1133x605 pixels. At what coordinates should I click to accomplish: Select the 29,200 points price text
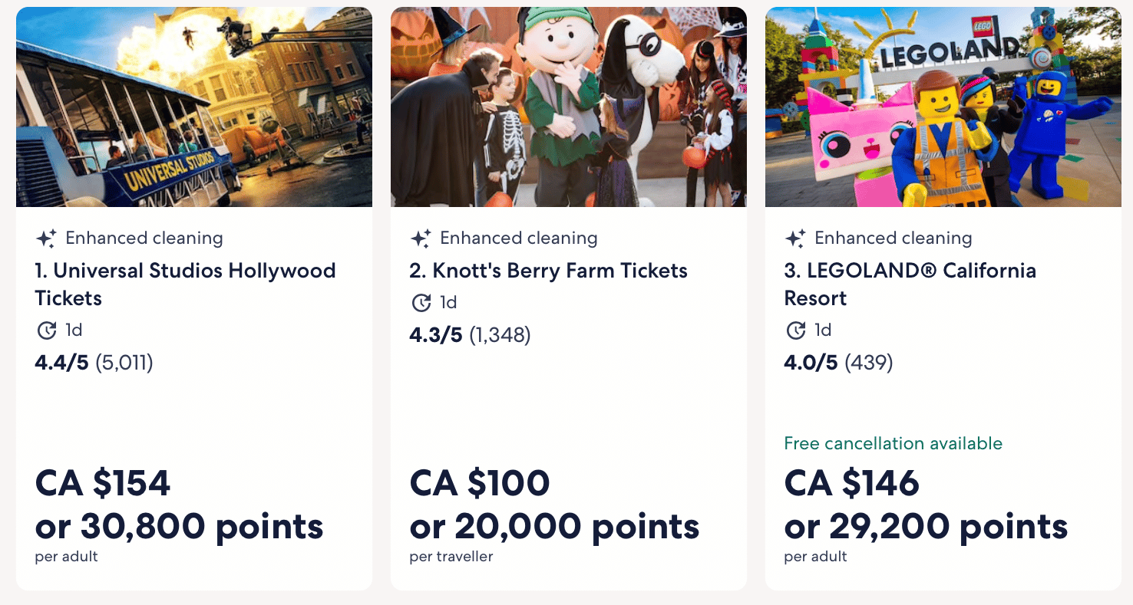coord(926,526)
